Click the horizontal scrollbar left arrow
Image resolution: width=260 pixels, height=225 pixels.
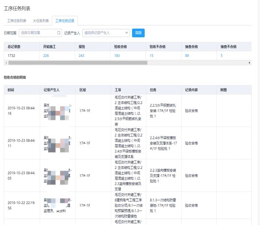point(6,62)
